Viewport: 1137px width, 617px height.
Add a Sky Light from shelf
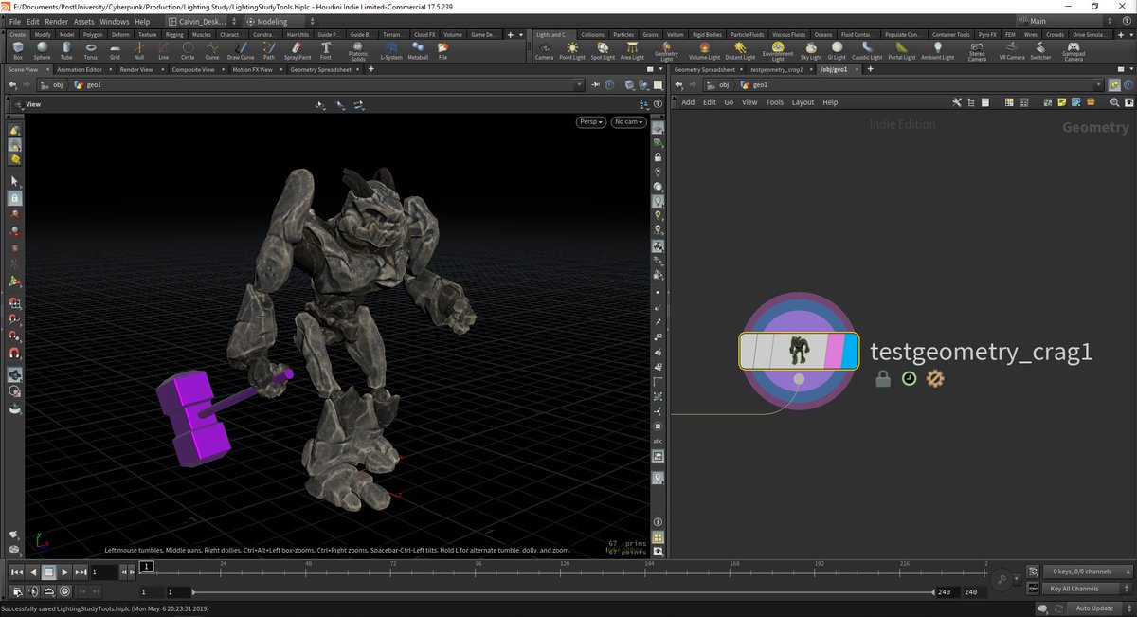pyautogui.click(x=812, y=50)
